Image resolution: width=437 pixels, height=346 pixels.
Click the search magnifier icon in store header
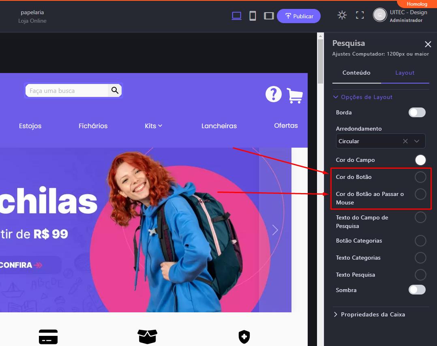click(115, 90)
